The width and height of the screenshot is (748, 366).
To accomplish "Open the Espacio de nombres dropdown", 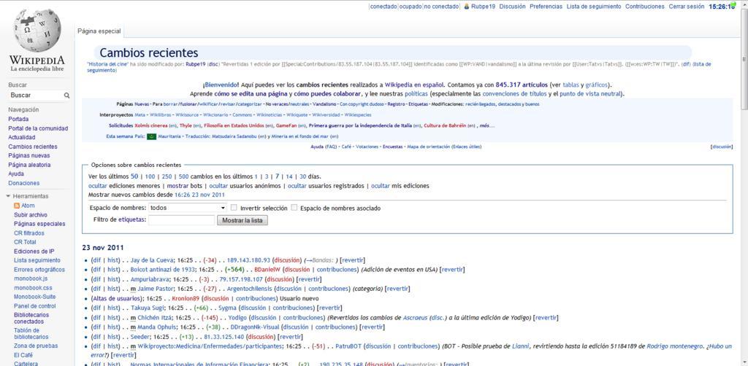I will (188, 208).
